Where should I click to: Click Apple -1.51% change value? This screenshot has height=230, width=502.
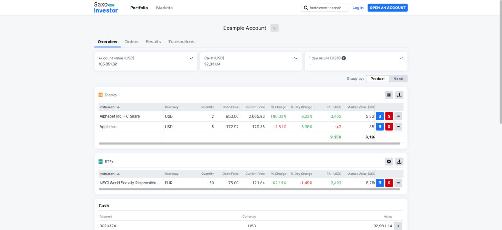coord(279,127)
